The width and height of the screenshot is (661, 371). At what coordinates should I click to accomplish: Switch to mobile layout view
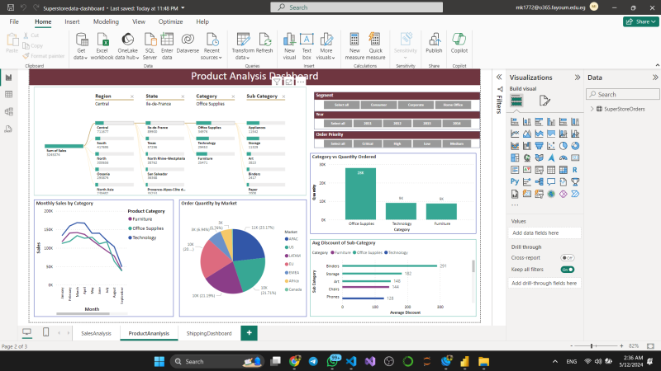tap(45, 332)
